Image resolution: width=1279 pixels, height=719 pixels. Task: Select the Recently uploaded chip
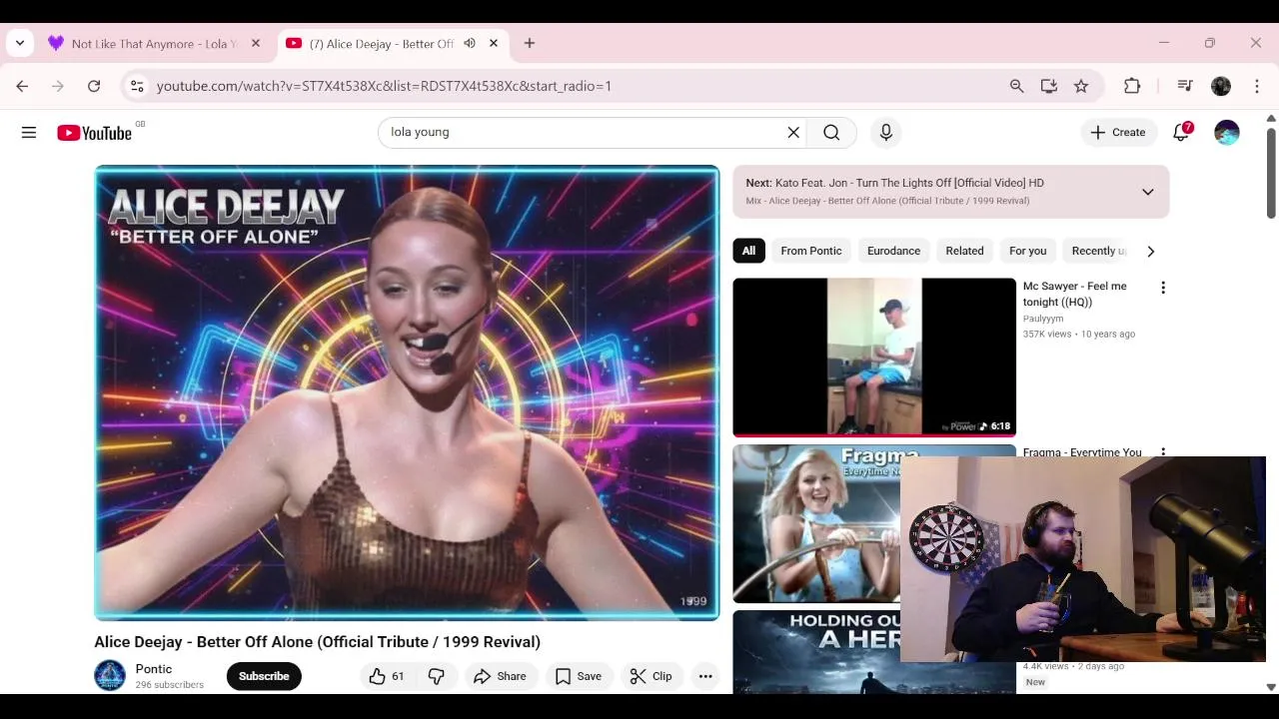click(1097, 251)
